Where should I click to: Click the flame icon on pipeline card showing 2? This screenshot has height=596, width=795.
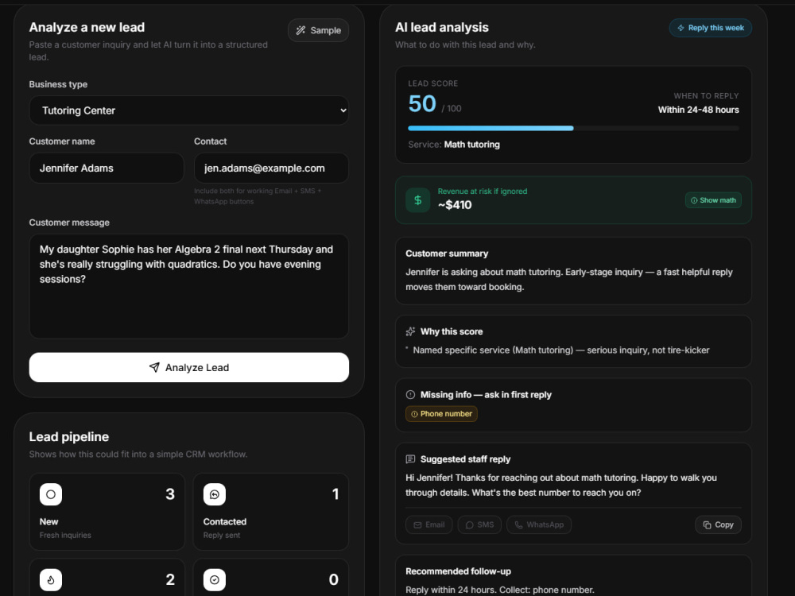[x=51, y=580]
